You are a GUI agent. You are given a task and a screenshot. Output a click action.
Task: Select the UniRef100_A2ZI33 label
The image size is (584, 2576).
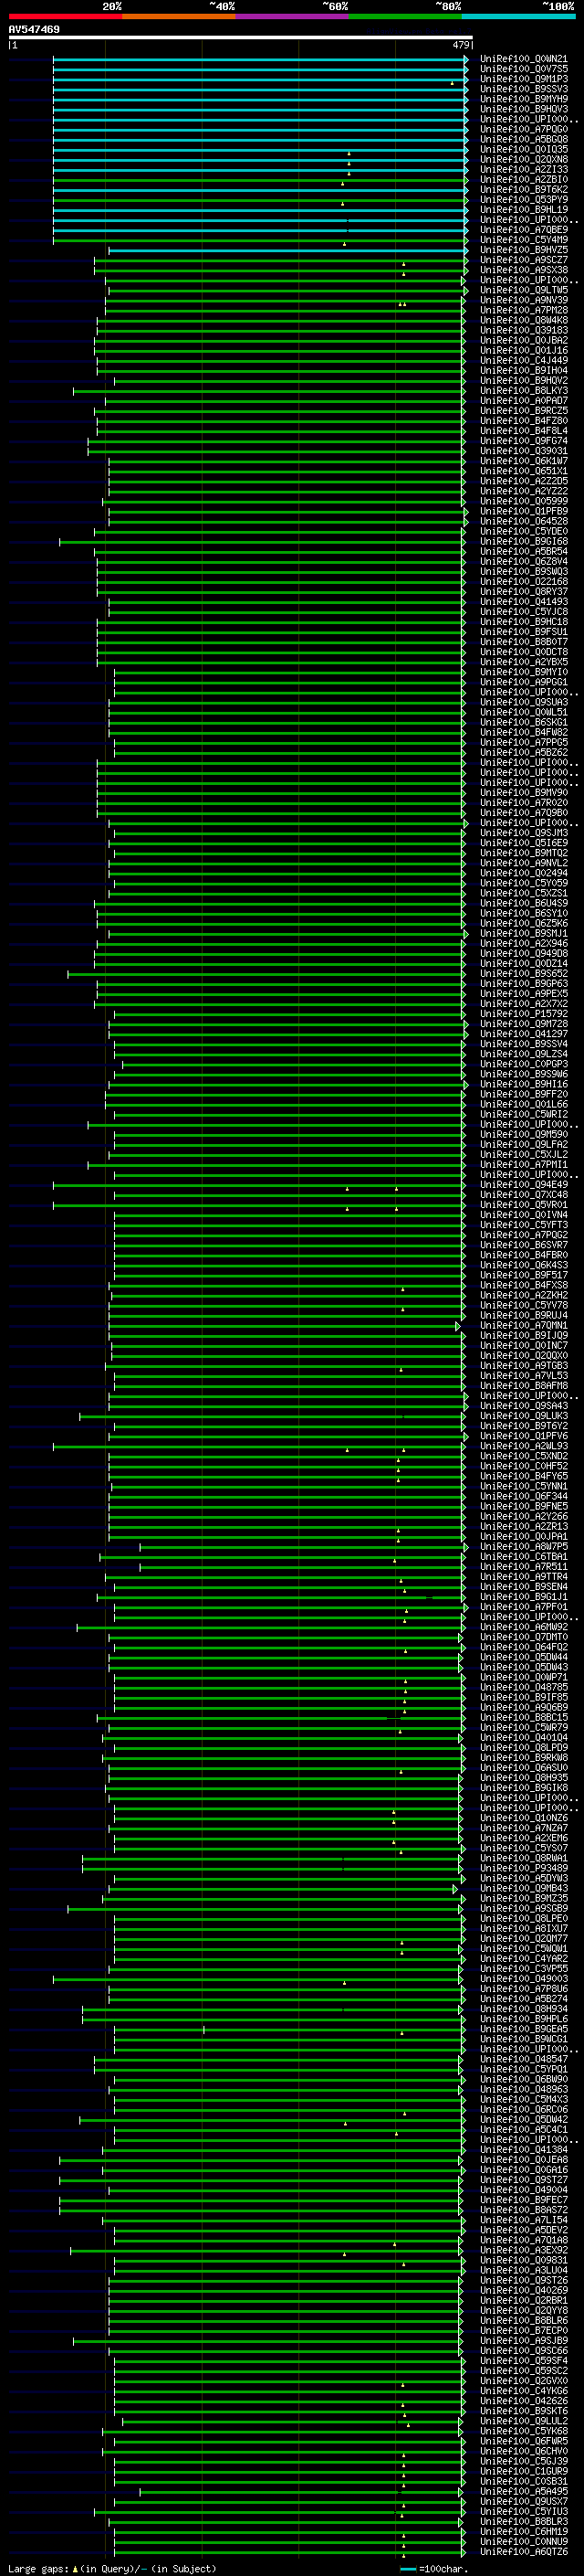pos(523,169)
